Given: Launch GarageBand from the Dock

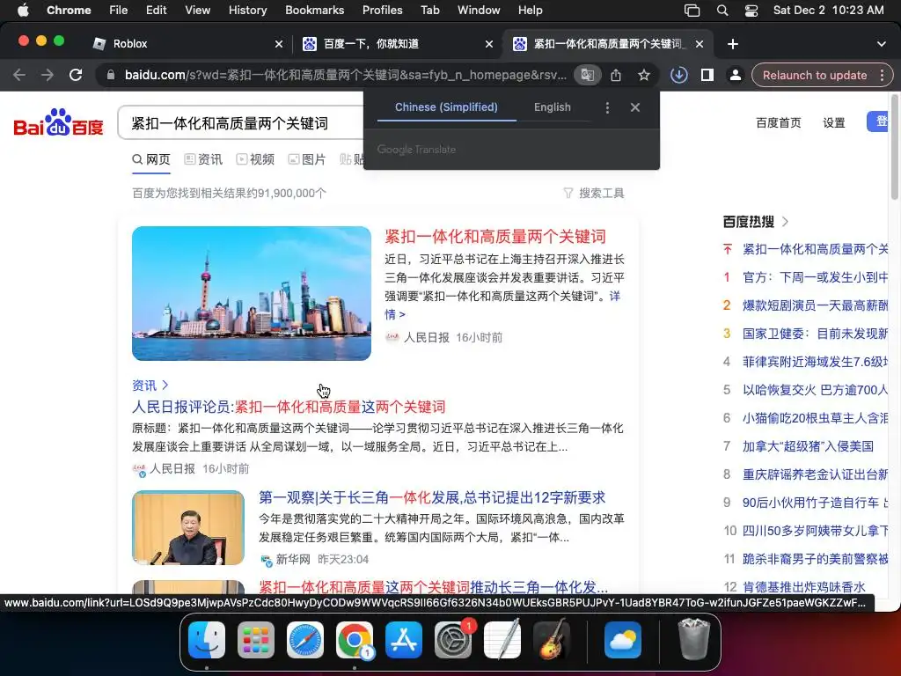Looking at the screenshot, I should (552, 639).
